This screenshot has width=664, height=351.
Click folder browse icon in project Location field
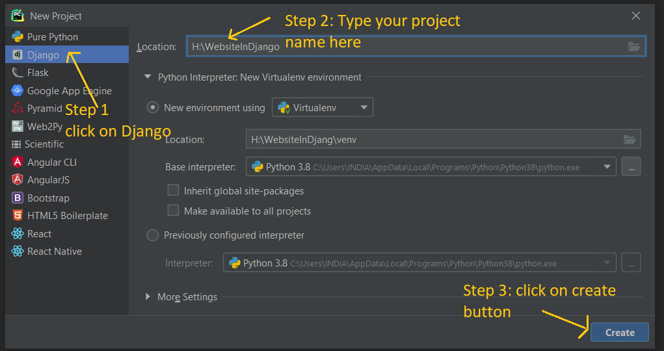634,46
